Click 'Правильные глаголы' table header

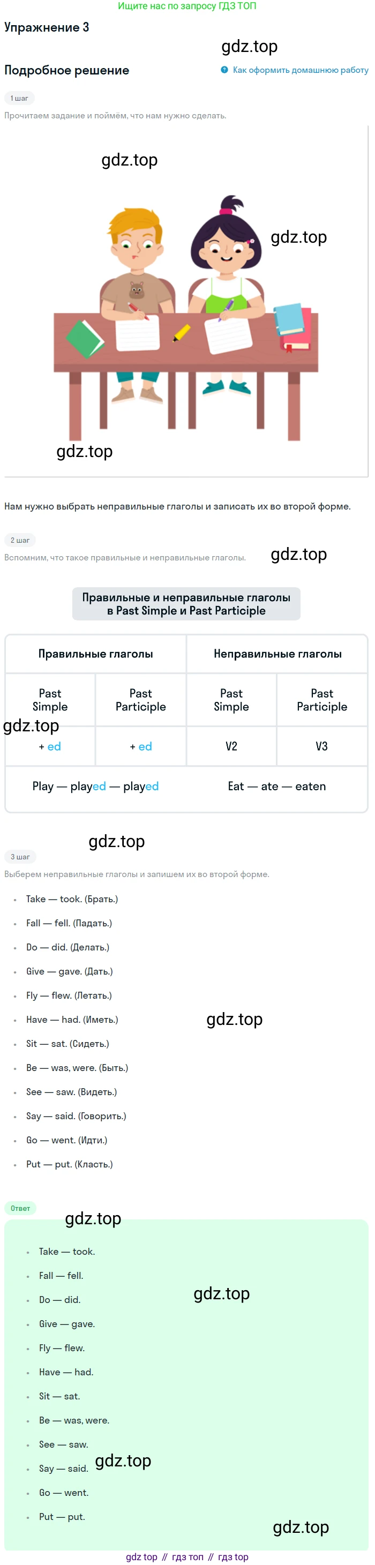(x=95, y=654)
